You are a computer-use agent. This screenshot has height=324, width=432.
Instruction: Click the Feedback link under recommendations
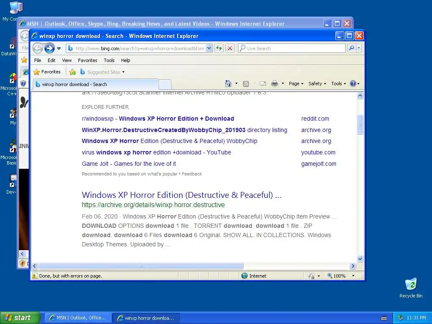point(192,174)
